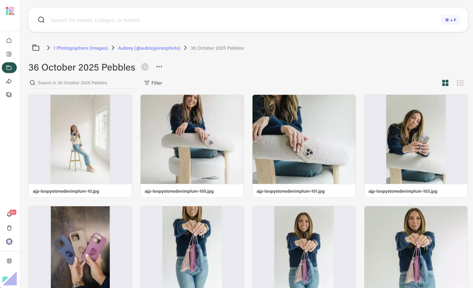Screen dimensions: 473x288
Task: Click the filename ajp-loopystonedenimplum-103.jpg
Action: 403,191
